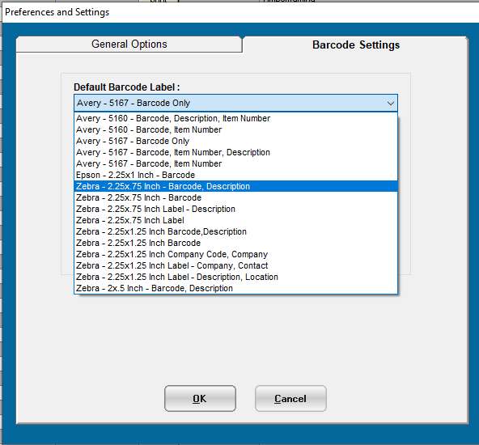Select Avery 5167 Barcode, Item Number
The height and width of the screenshot is (445, 479).
pos(235,163)
